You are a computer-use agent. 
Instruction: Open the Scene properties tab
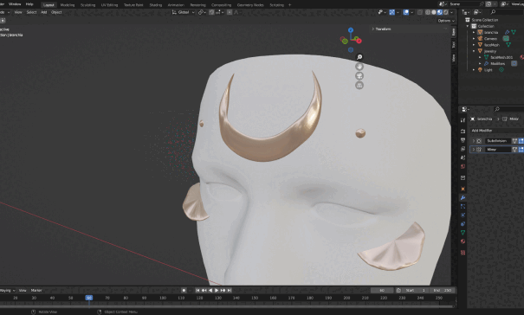pyautogui.click(x=463, y=157)
